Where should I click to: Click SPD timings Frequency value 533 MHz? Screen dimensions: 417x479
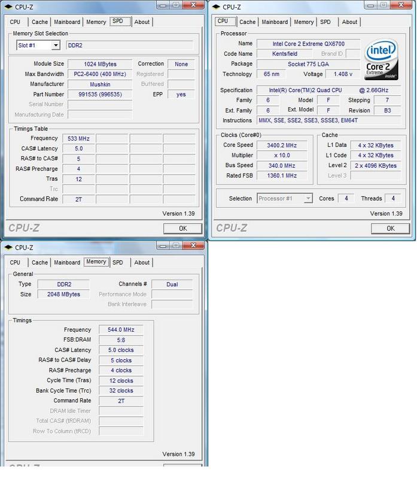click(x=78, y=139)
